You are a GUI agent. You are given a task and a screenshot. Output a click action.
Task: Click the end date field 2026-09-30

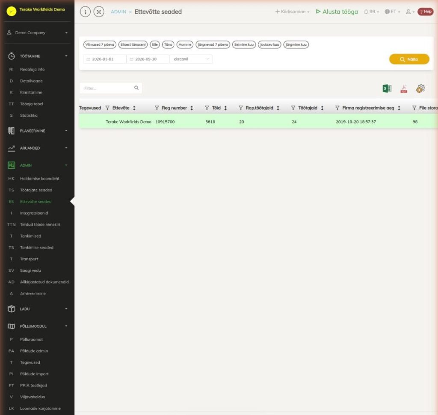pos(148,59)
